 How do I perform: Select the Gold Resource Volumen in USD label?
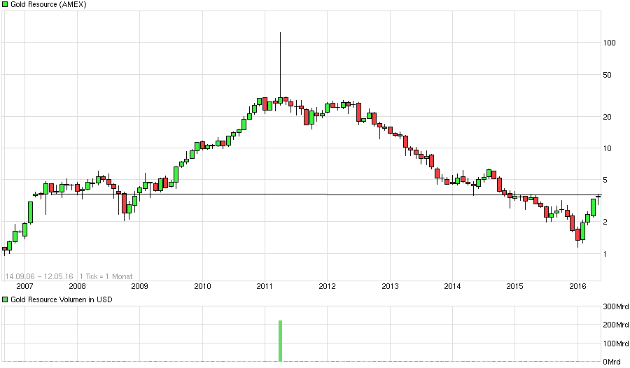pyautogui.click(x=59, y=299)
